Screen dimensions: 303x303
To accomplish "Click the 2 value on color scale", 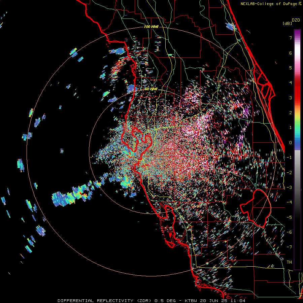I will point(291,112).
